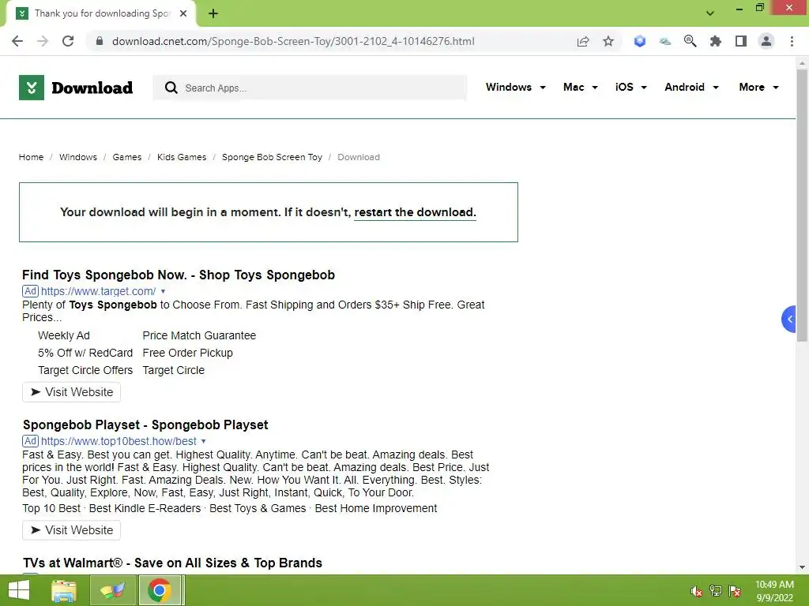Click the search magnifier in Search Apps
The height and width of the screenshot is (606, 809).
click(171, 88)
